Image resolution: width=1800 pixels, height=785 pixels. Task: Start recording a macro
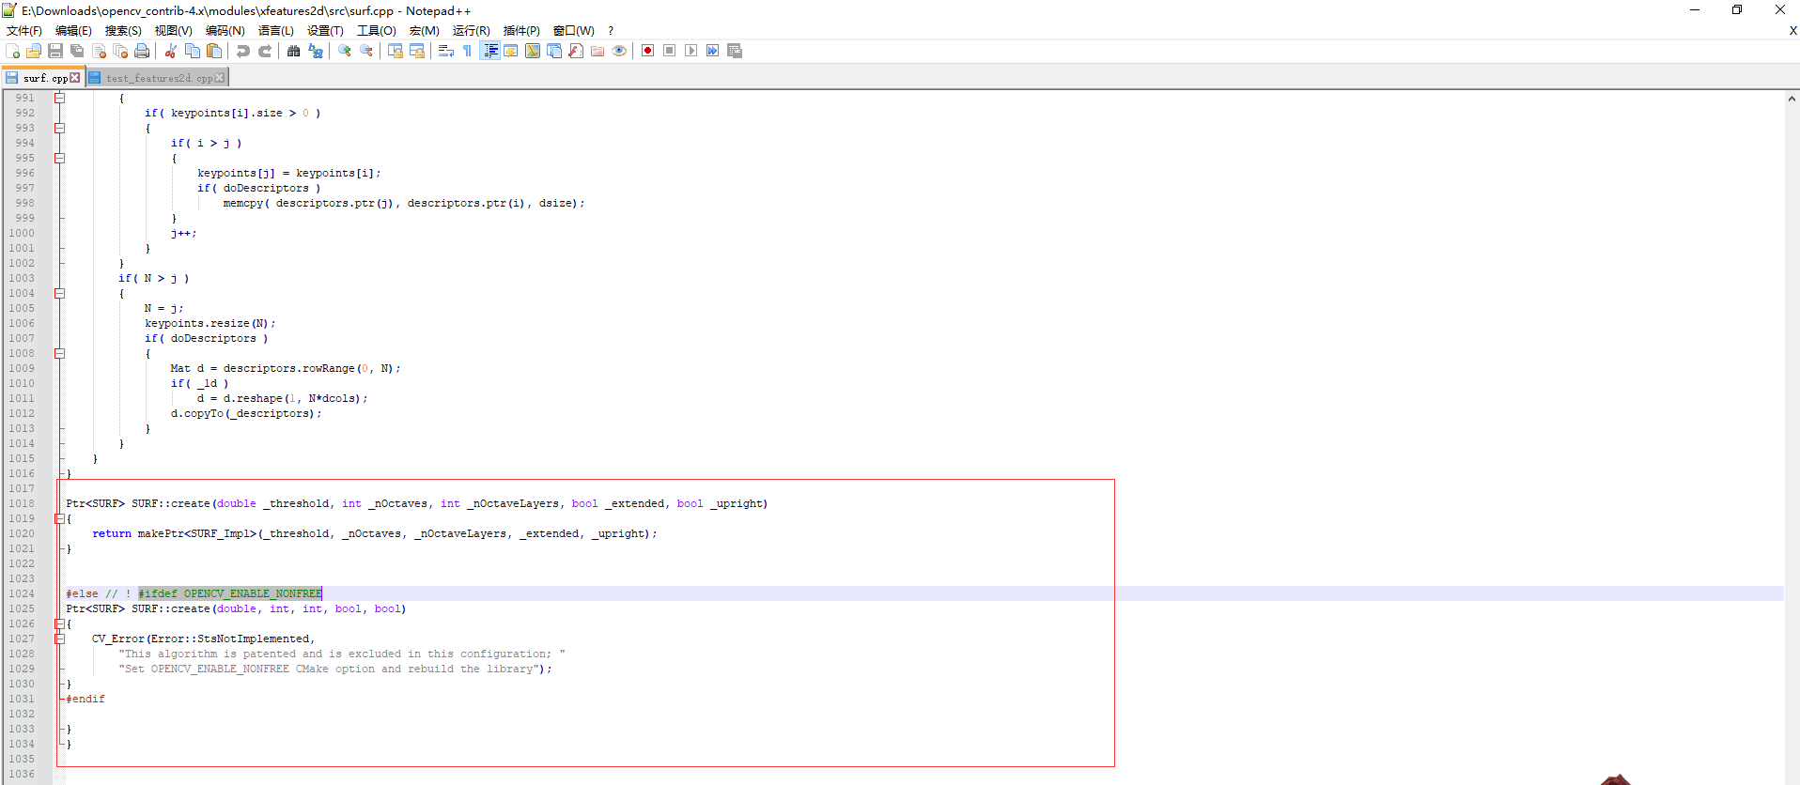(647, 51)
